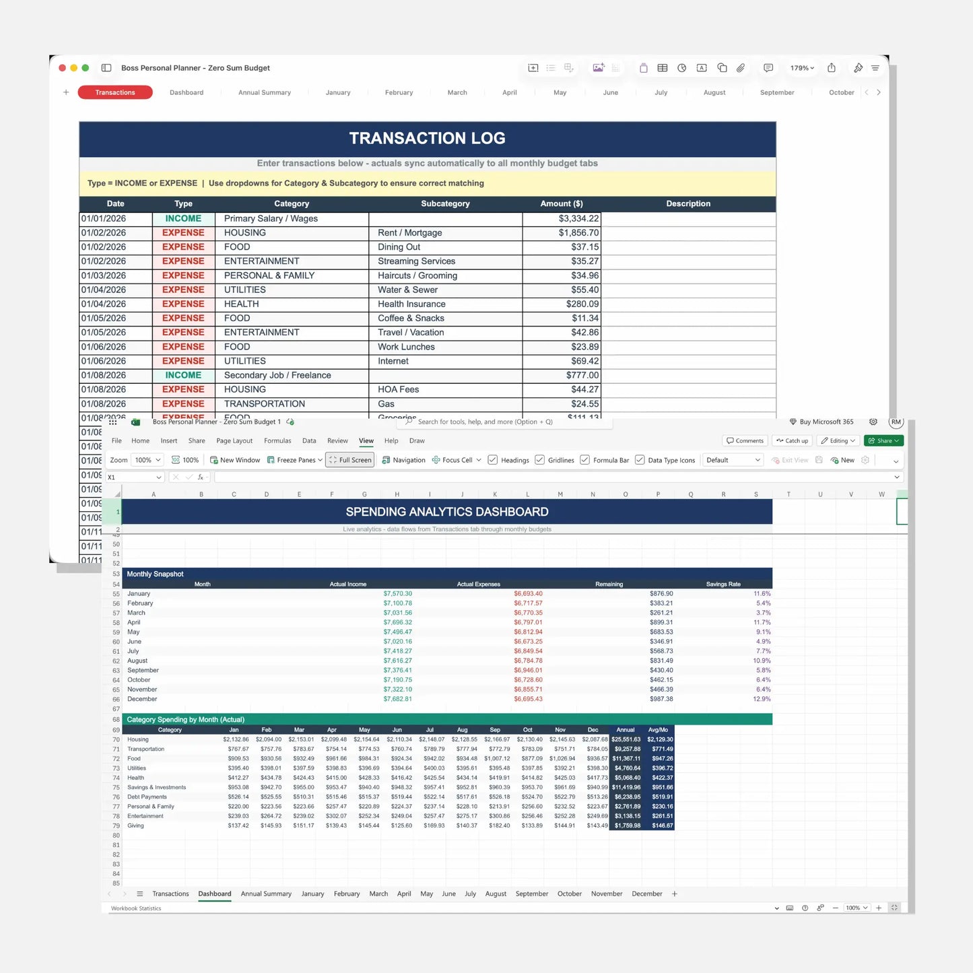Click the green Share button
This screenshot has width=973, height=973.
[883, 441]
